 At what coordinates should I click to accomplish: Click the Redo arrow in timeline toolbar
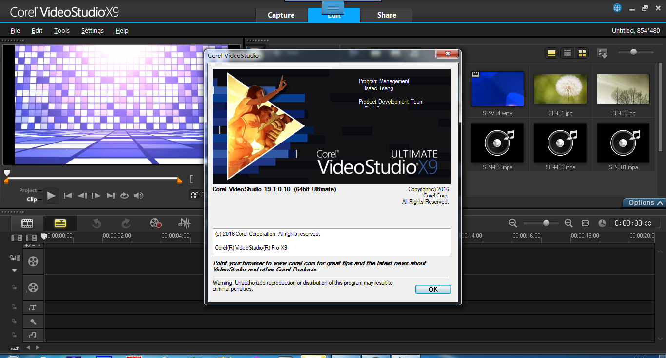point(126,223)
